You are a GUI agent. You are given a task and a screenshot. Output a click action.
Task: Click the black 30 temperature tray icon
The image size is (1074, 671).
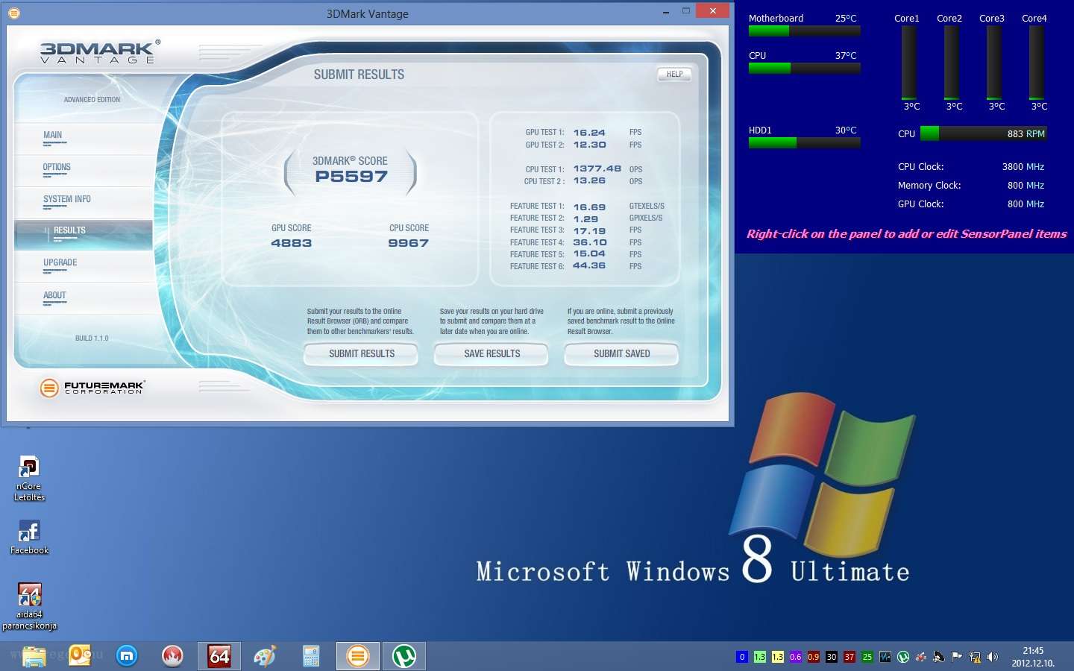coord(831,657)
